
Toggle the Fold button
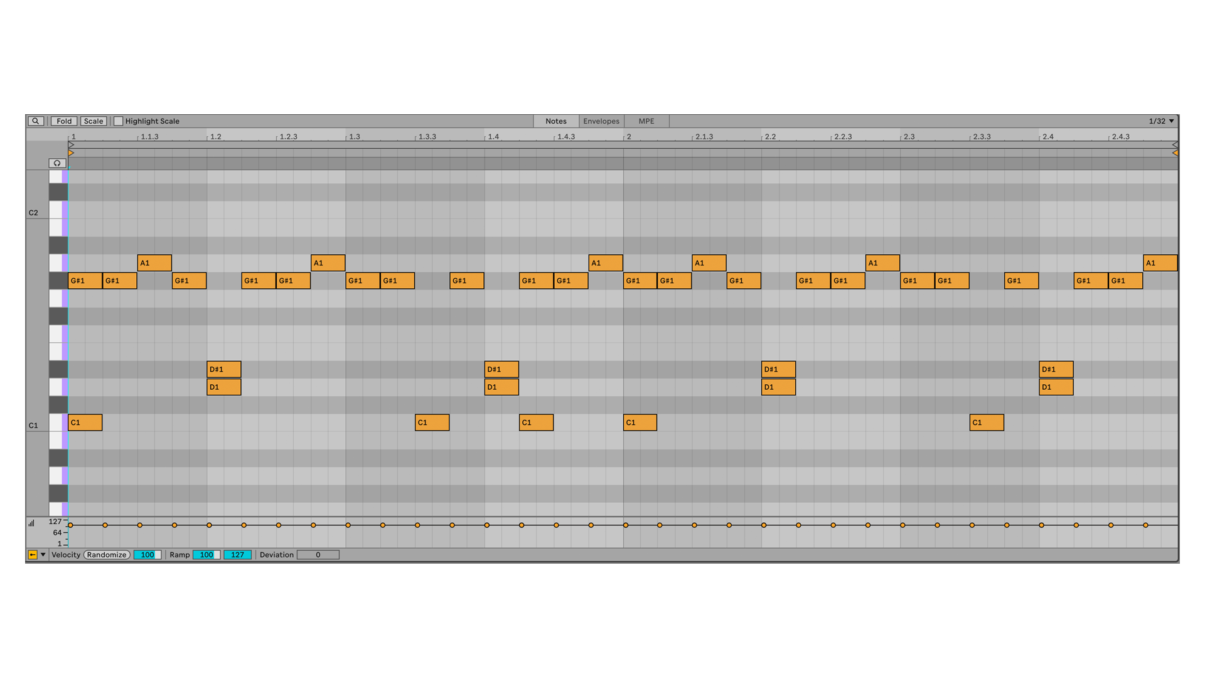click(64, 121)
